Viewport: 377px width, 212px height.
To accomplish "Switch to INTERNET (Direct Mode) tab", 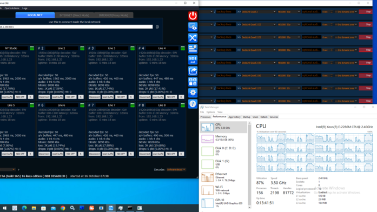I will 74,15.
